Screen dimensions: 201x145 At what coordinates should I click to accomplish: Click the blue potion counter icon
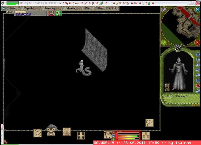tap(143, 3)
